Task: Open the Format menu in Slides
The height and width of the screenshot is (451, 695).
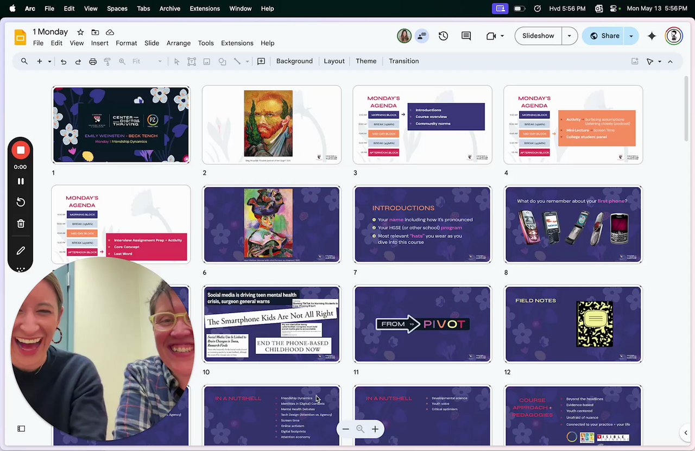Action: point(126,43)
